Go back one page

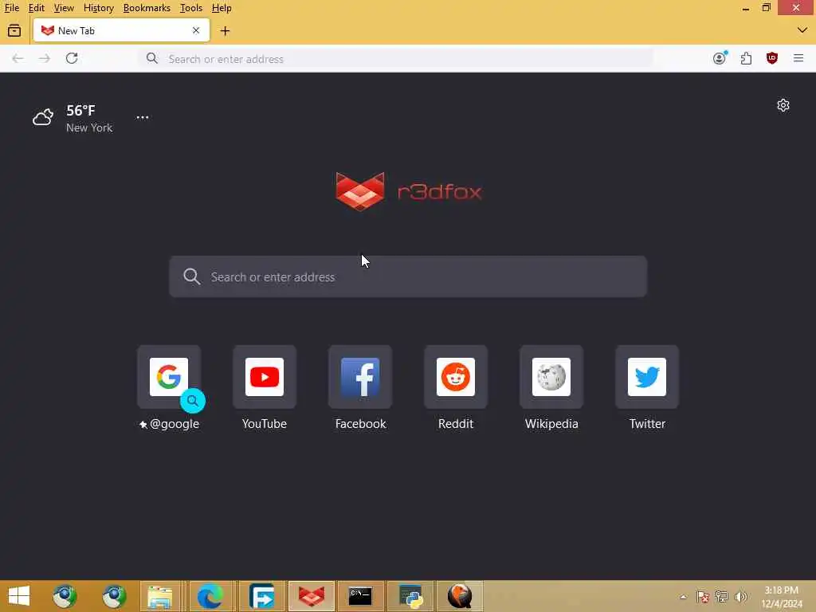[18, 58]
